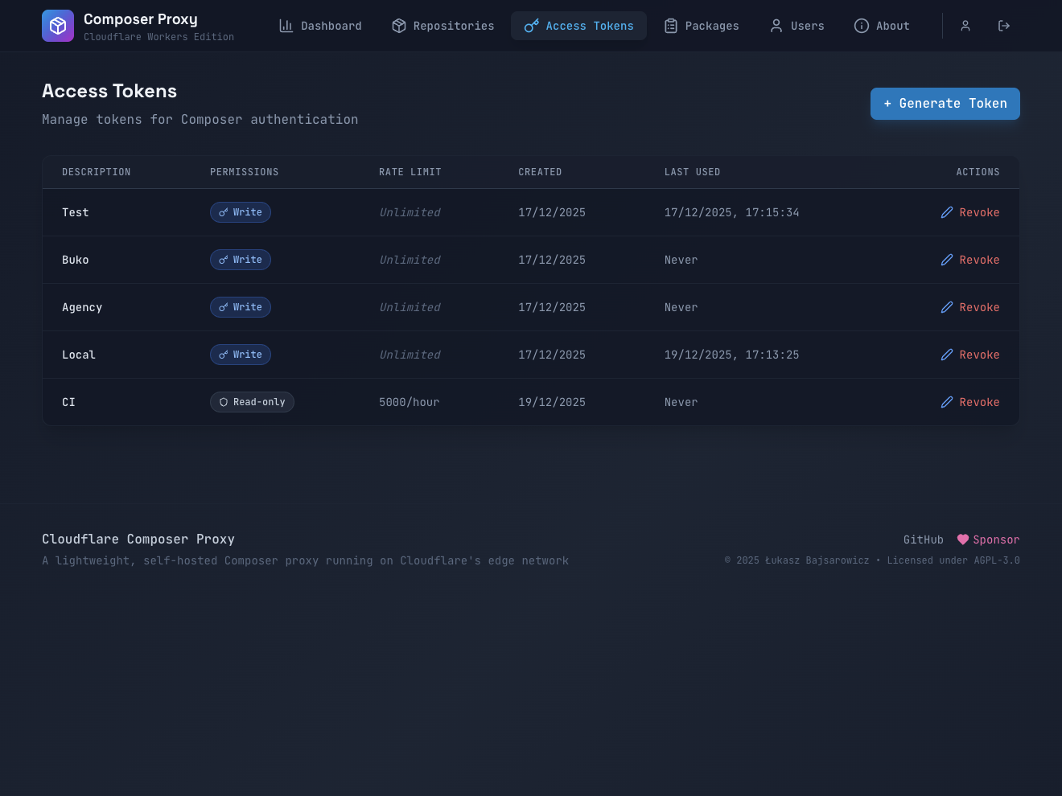Open the Users section

coord(797,26)
